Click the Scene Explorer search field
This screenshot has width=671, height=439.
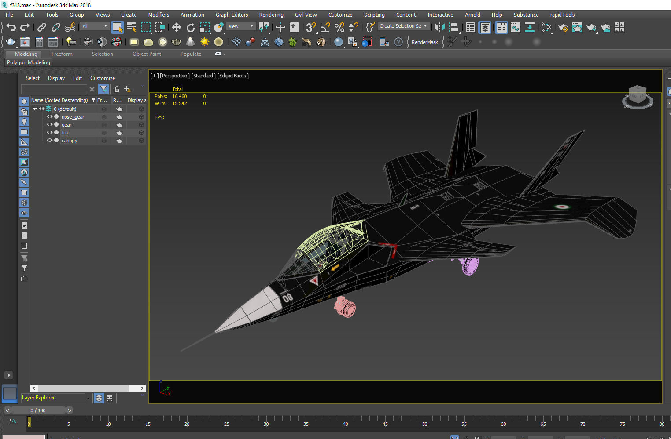point(54,89)
